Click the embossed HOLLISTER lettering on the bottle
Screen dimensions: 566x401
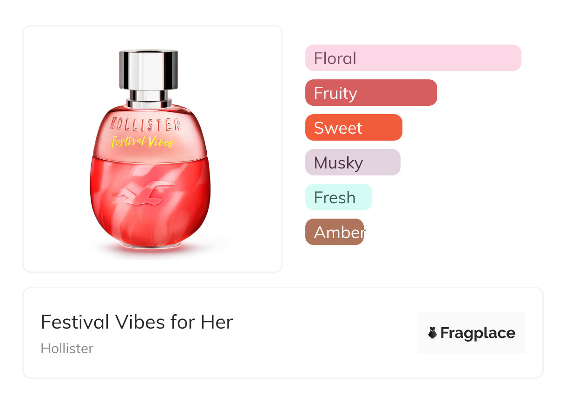pos(145,124)
